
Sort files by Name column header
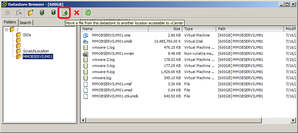click(x=114, y=29)
